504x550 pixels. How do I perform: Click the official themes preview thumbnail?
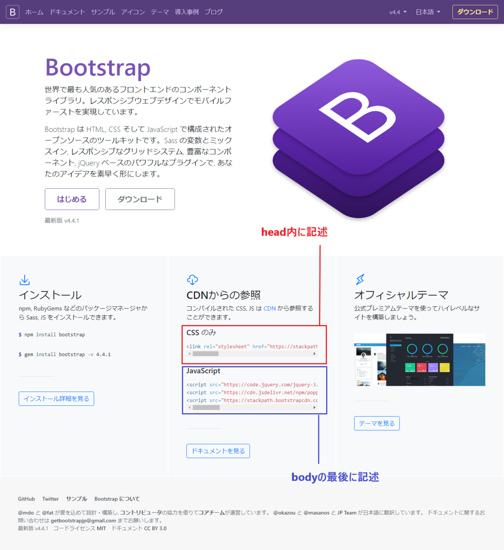point(420,360)
